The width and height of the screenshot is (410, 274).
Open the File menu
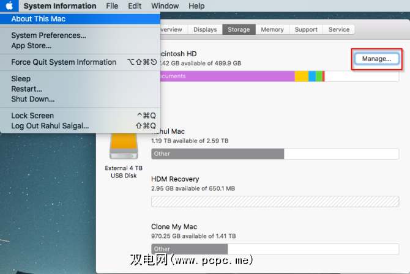112,6
